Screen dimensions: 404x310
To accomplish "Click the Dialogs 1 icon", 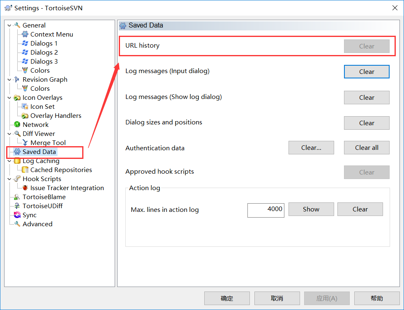I will (25, 43).
